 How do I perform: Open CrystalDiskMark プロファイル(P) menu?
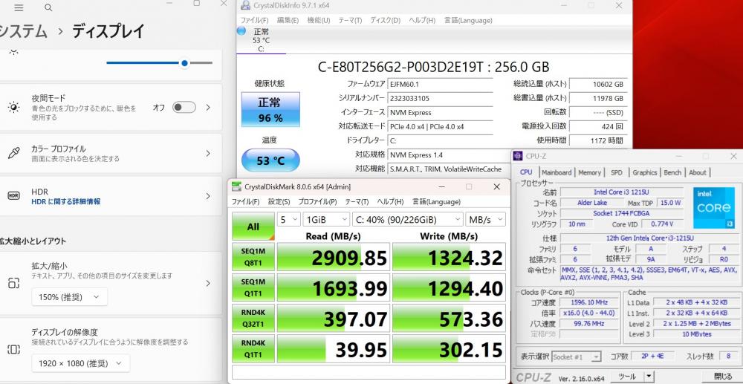(317, 202)
